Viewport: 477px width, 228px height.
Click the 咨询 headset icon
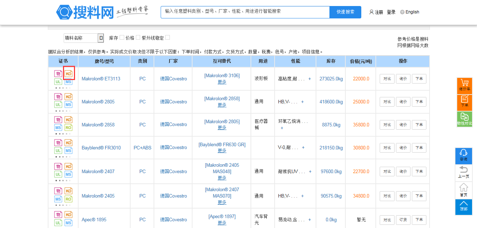coord(463,156)
